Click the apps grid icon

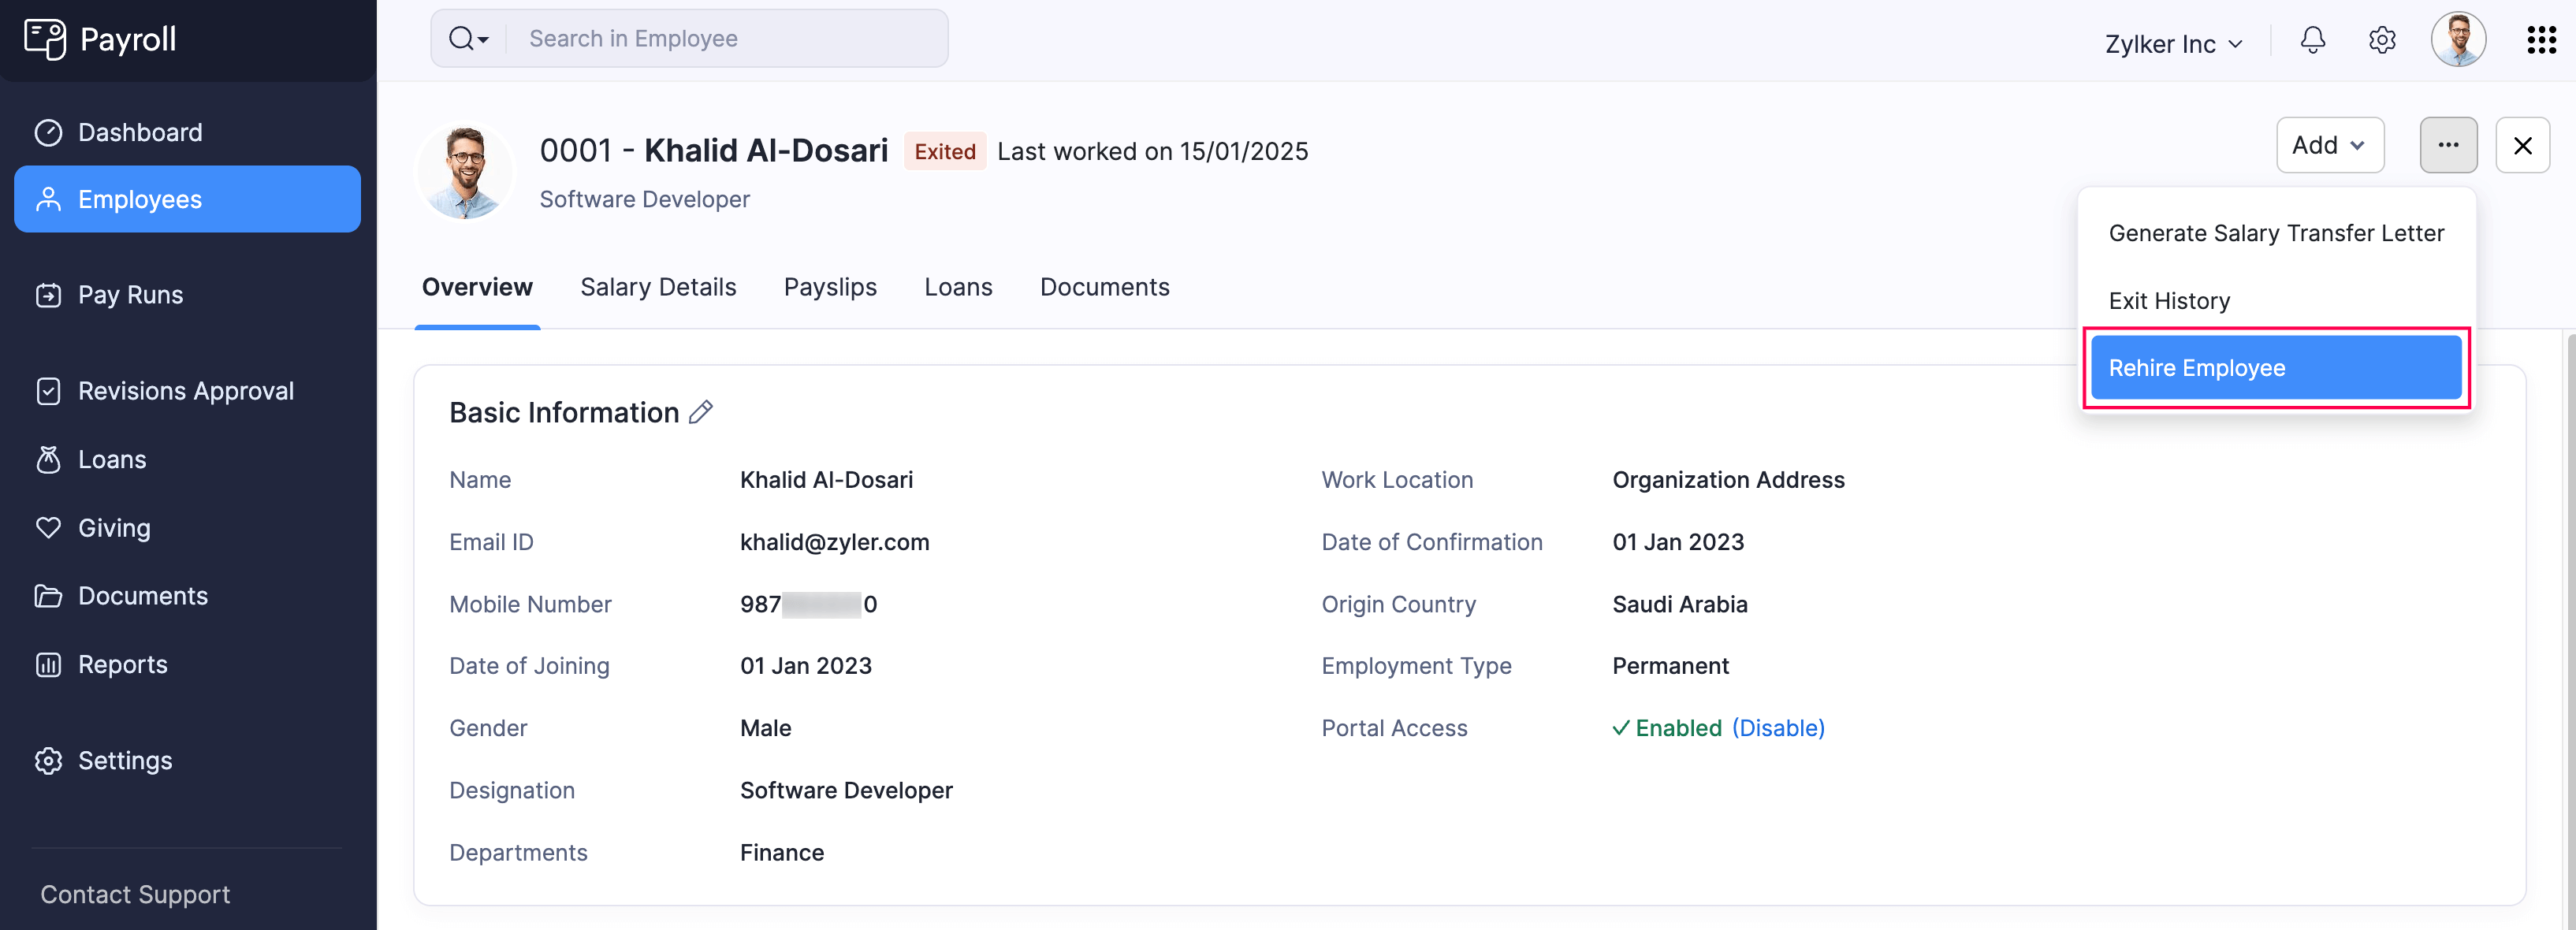(x=2541, y=40)
